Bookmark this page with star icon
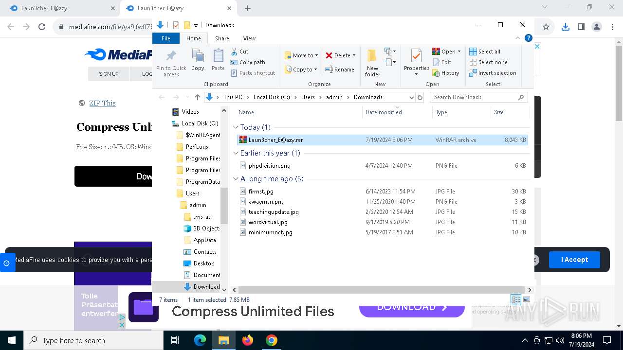623x350 pixels. pos(546,27)
